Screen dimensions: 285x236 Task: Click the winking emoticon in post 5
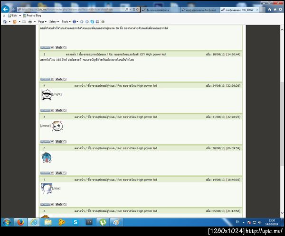click(57, 126)
